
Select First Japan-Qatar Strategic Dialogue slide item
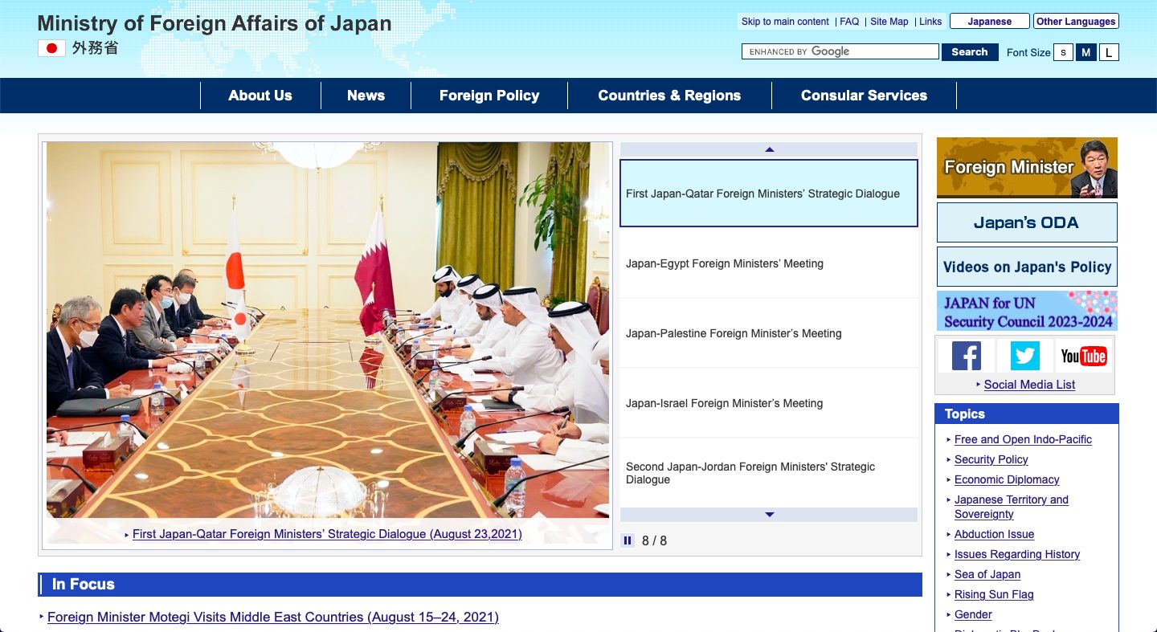(x=769, y=194)
